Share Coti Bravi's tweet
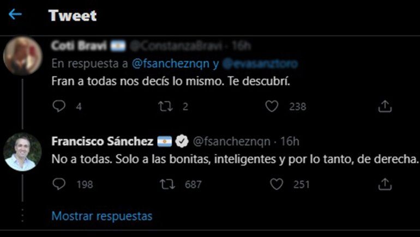Image resolution: width=420 pixels, height=237 pixels. point(385,106)
